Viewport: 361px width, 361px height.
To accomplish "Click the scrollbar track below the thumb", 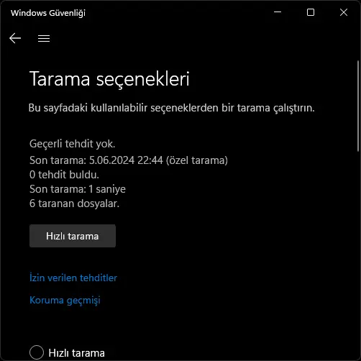I will 358,254.
